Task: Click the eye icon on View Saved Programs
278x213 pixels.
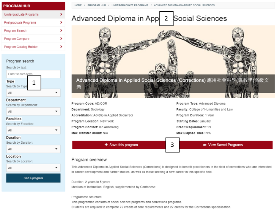Action: coord(205,145)
